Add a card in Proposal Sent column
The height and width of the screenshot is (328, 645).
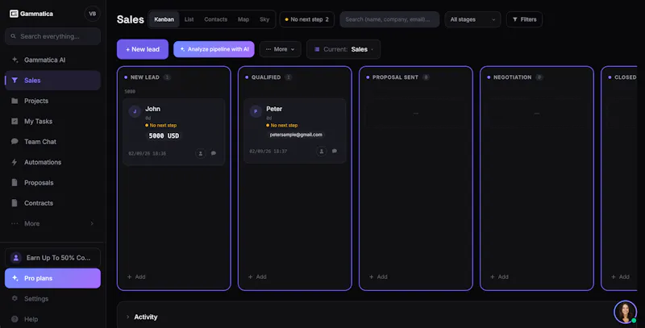tap(378, 277)
